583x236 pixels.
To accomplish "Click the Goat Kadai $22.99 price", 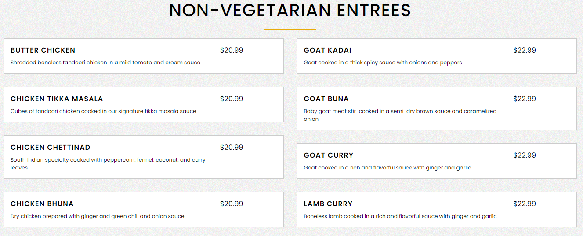I will click(525, 50).
